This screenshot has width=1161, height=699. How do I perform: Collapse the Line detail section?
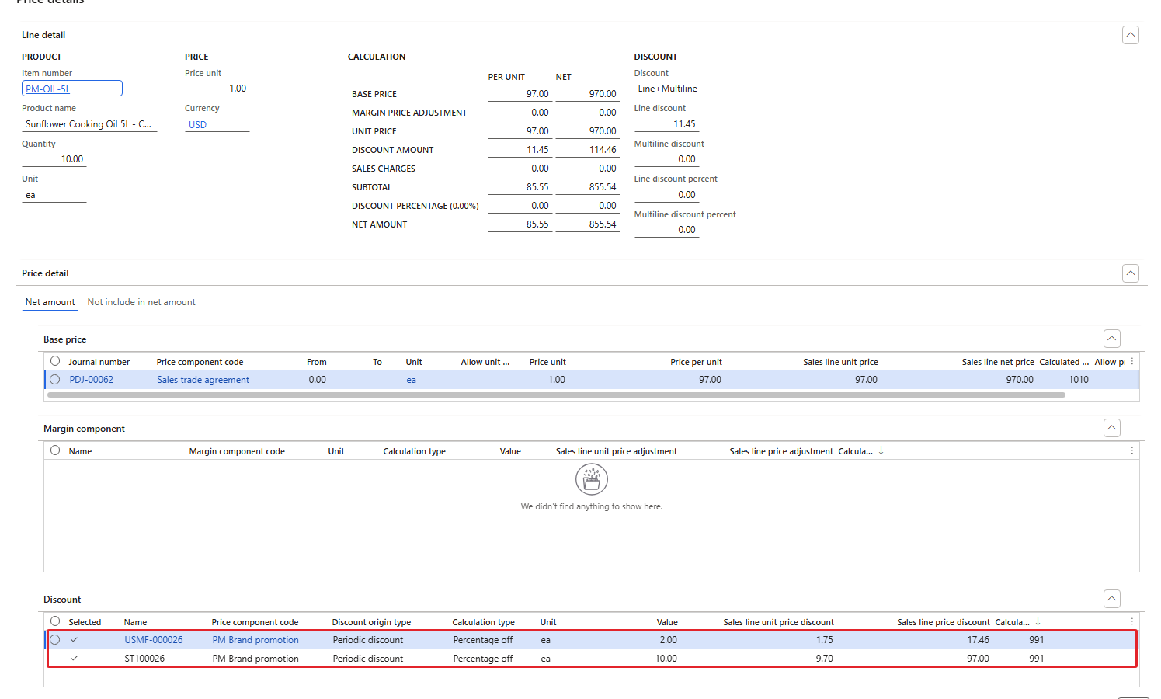(x=1131, y=35)
